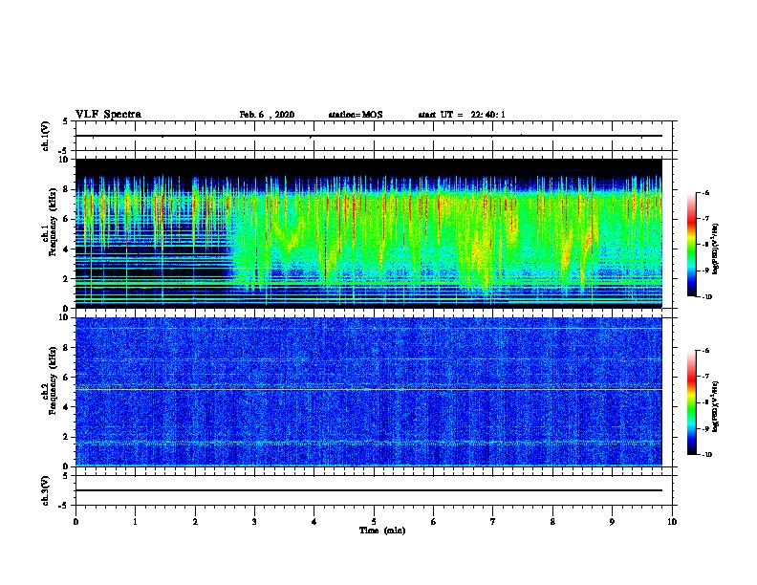Select the ch.2 "Frequency (kHz)" axis label
The image size is (757, 585).
pos(53,380)
